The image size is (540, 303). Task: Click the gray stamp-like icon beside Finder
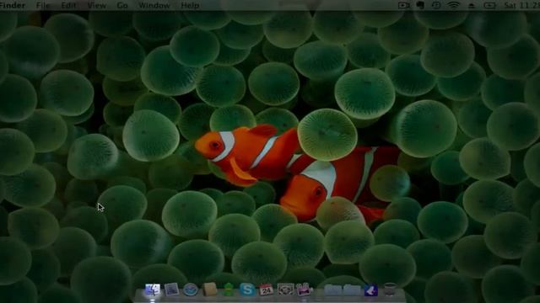pyautogui.click(x=171, y=290)
